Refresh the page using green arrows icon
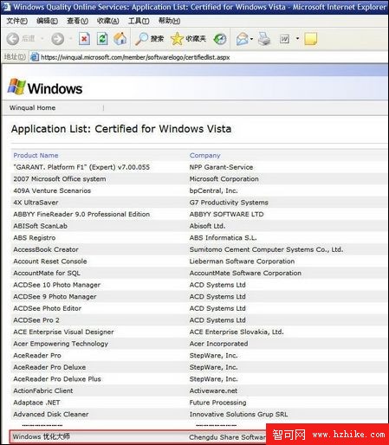 [x=102, y=39]
